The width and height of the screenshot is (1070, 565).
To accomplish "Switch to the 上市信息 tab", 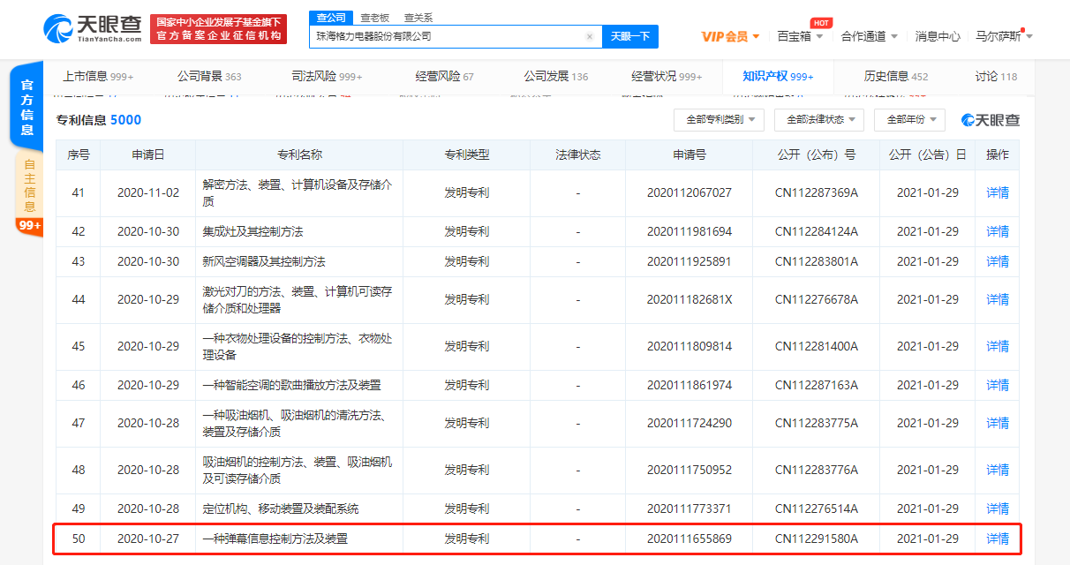I will point(98,77).
